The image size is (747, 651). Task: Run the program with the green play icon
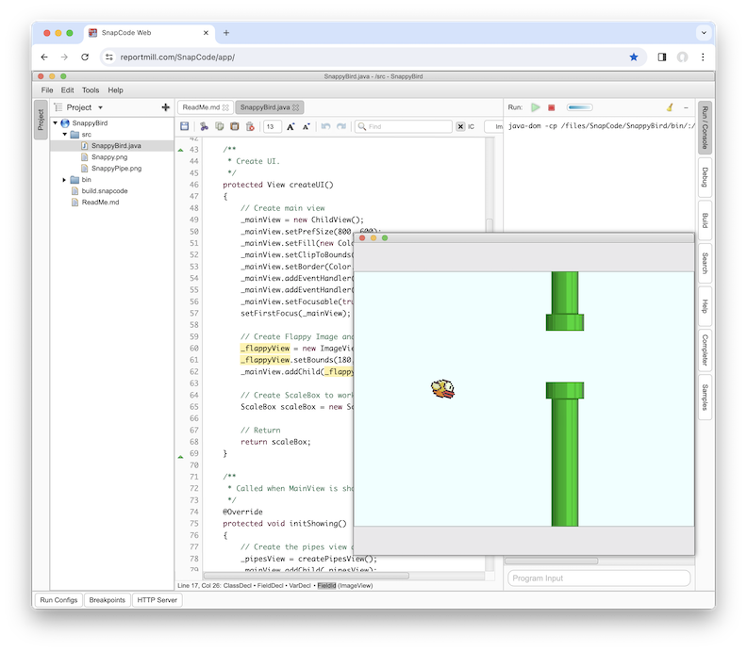[x=536, y=107]
